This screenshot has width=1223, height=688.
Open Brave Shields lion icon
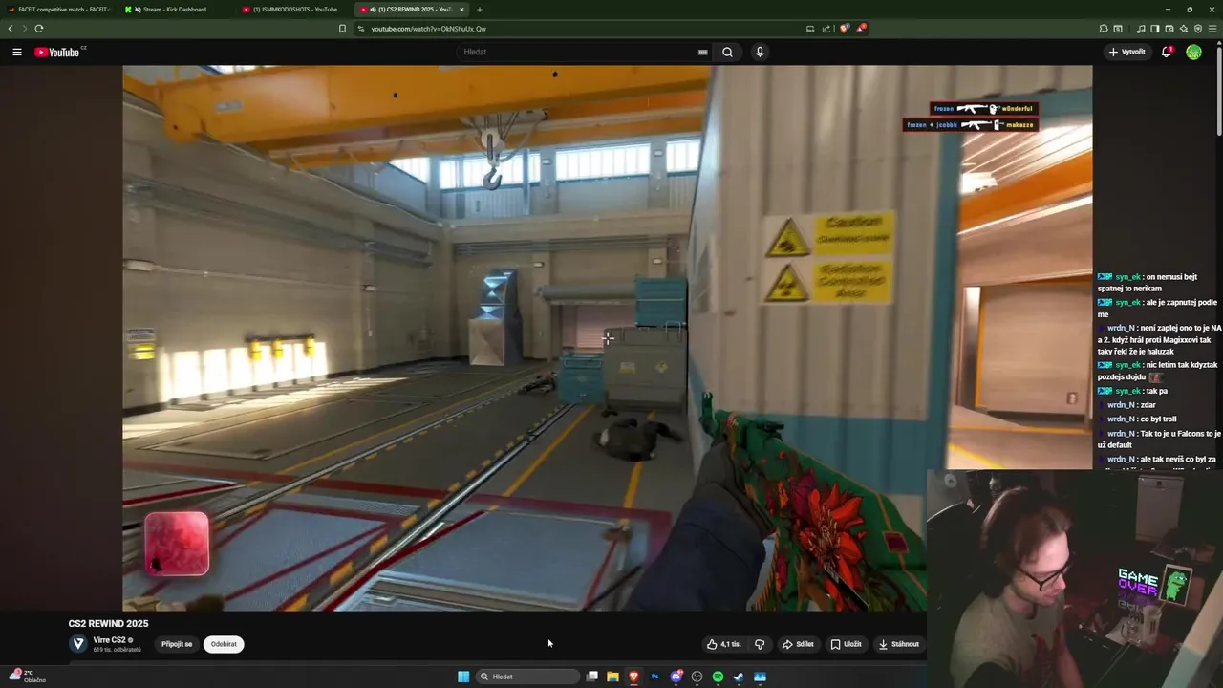click(844, 29)
